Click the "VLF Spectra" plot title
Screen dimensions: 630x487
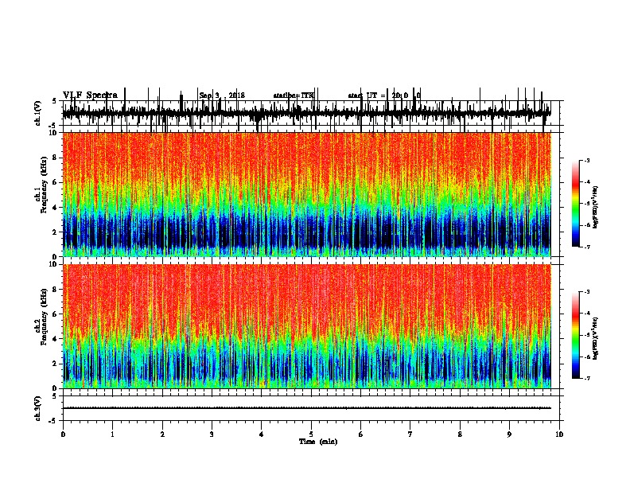click(90, 95)
